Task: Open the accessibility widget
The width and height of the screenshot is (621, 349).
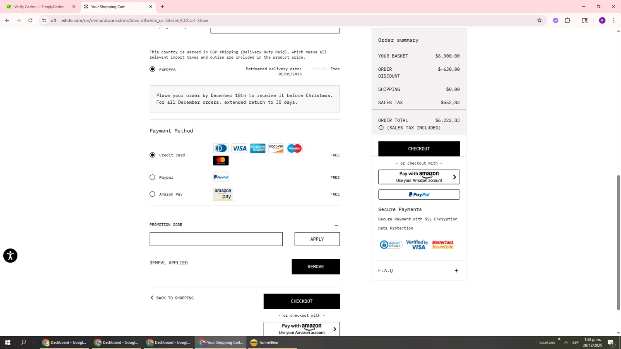Action: 10,256
